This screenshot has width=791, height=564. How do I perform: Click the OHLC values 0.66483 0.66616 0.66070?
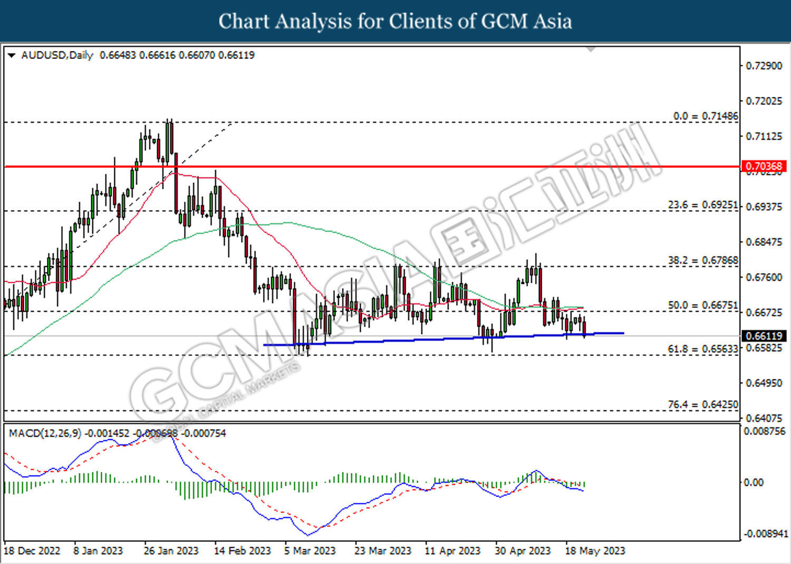(x=158, y=55)
